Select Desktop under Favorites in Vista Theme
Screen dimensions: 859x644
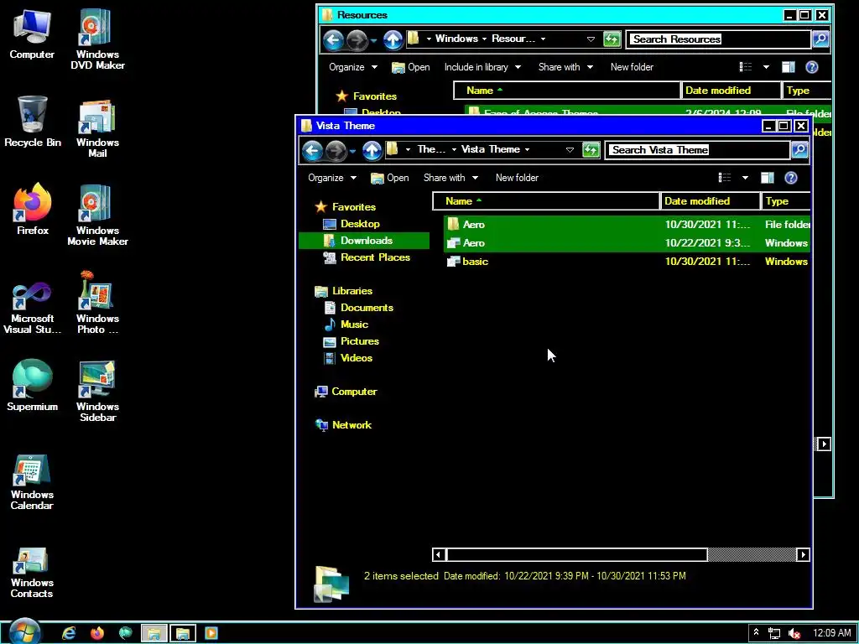[360, 223]
